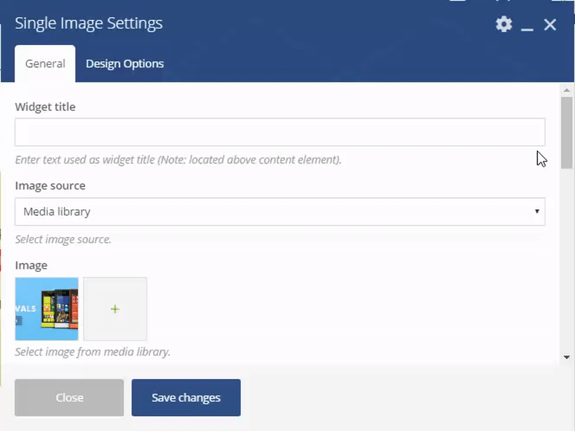Click the Widget title label

pyautogui.click(x=45, y=107)
